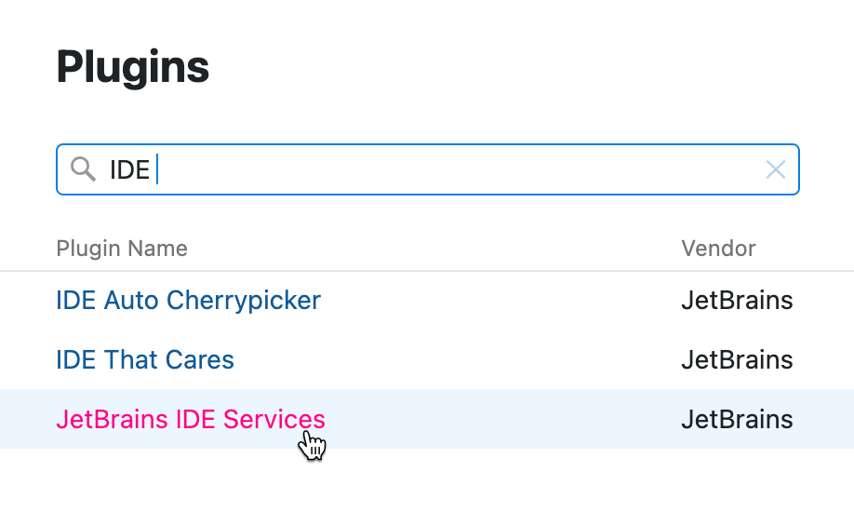Click JetBrains vendor for JetBrains IDE Services
This screenshot has width=854, height=512.
(x=737, y=420)
